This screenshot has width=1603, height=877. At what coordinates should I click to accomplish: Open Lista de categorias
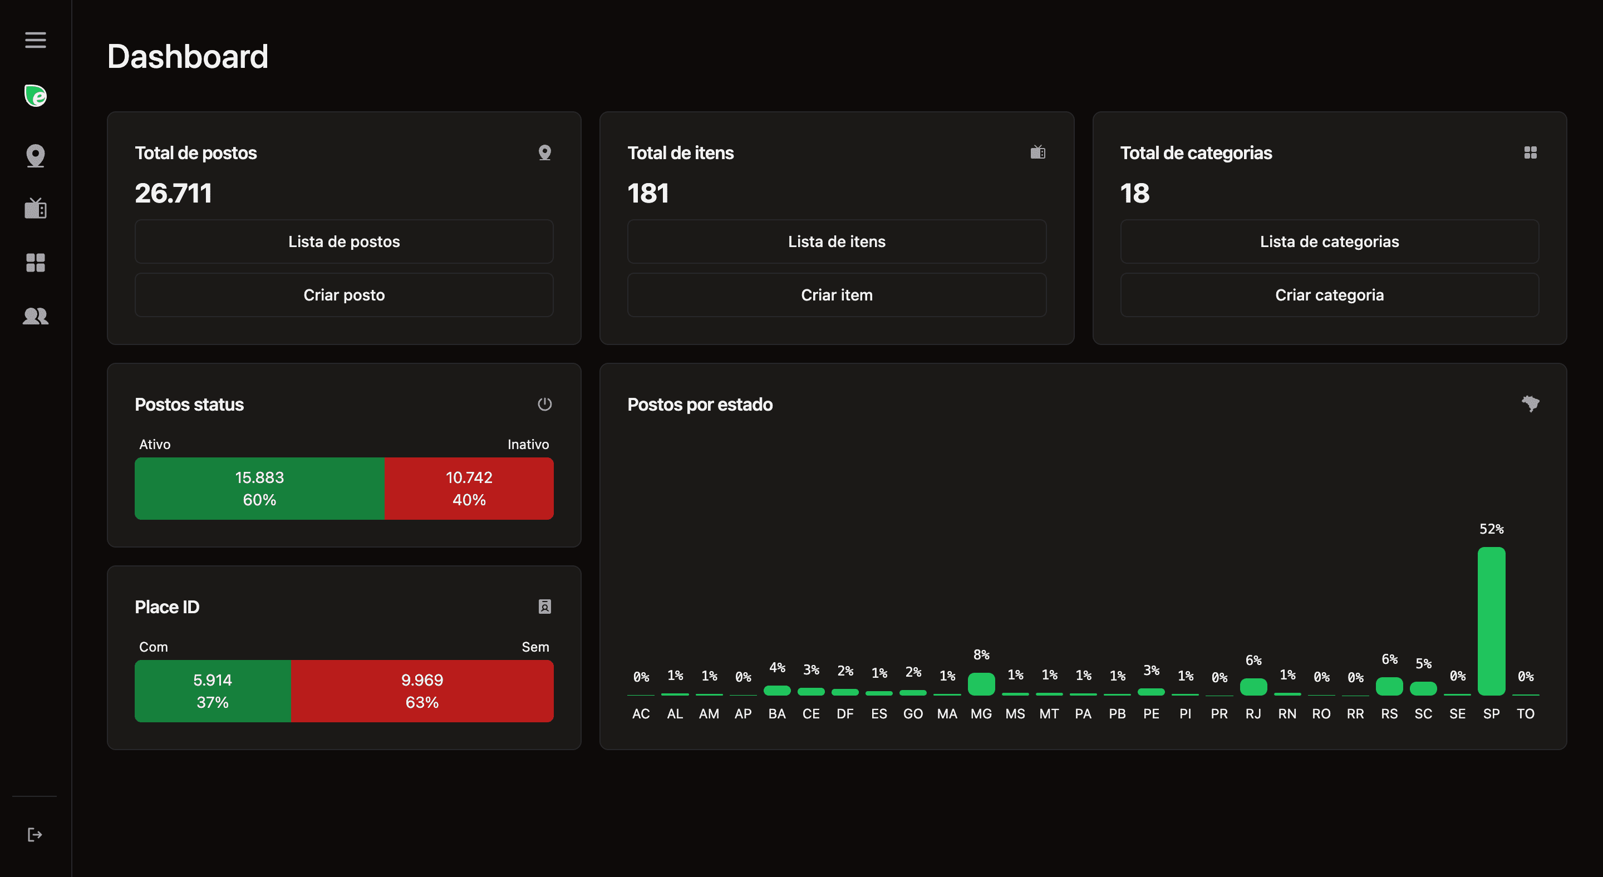(x=1329, y=242)
